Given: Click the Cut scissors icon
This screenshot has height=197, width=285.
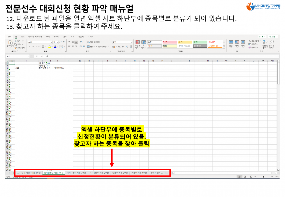Looking at the screenshot, I should [16, 41].
